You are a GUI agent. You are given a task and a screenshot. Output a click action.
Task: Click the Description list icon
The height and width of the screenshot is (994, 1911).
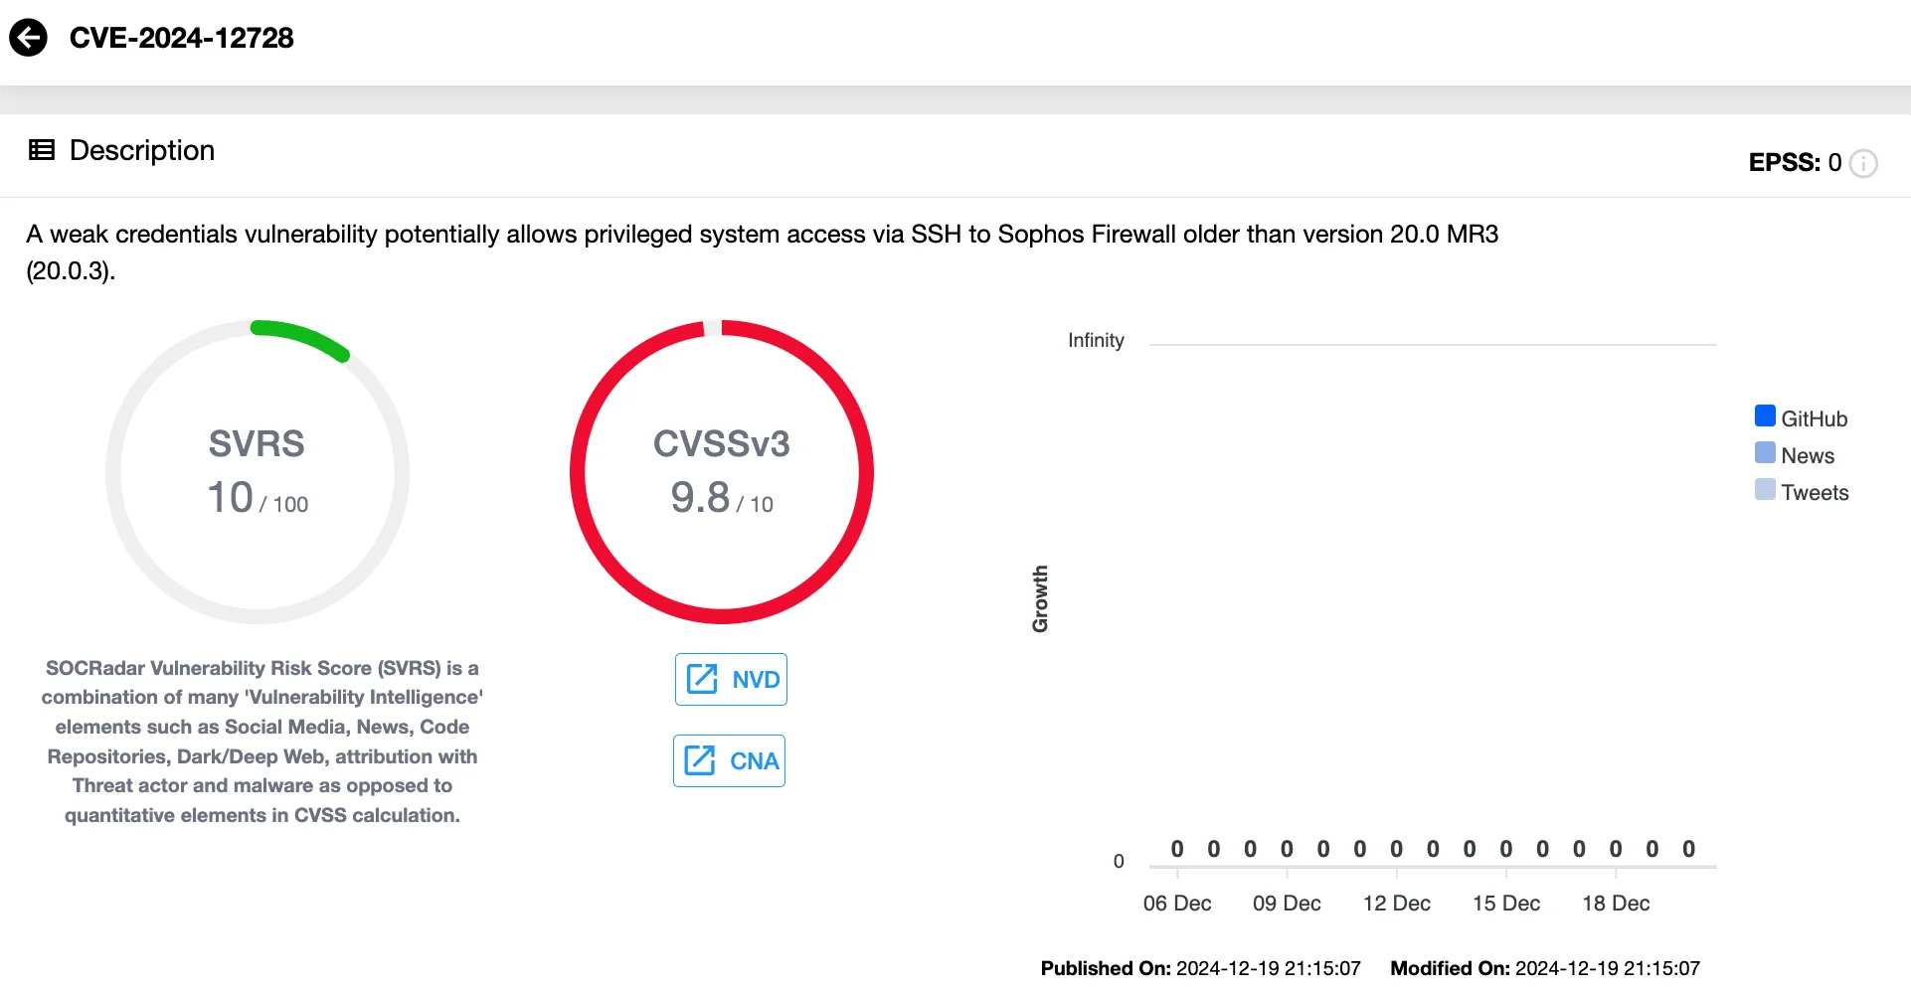click(42, 150)
